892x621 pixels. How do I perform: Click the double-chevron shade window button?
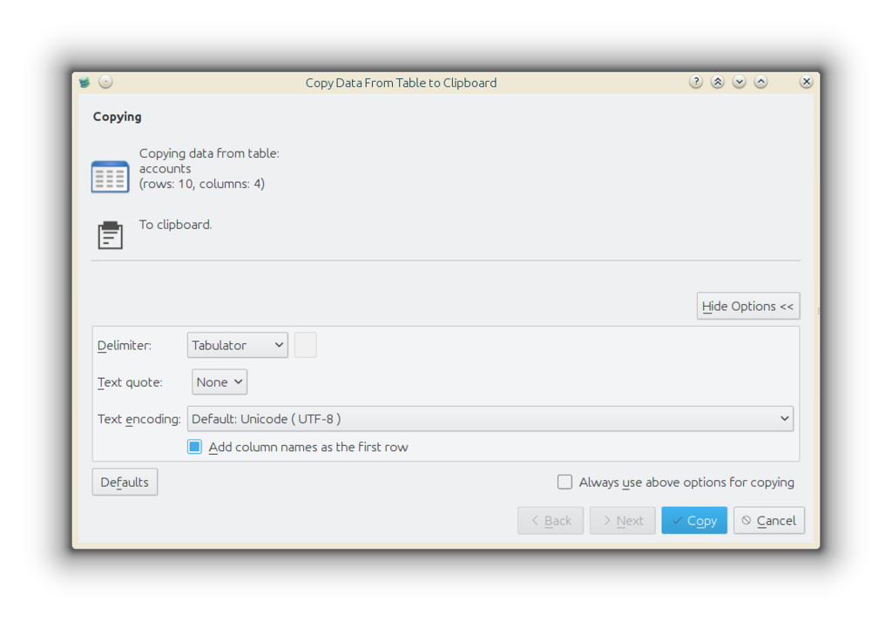tap(718, 82)
